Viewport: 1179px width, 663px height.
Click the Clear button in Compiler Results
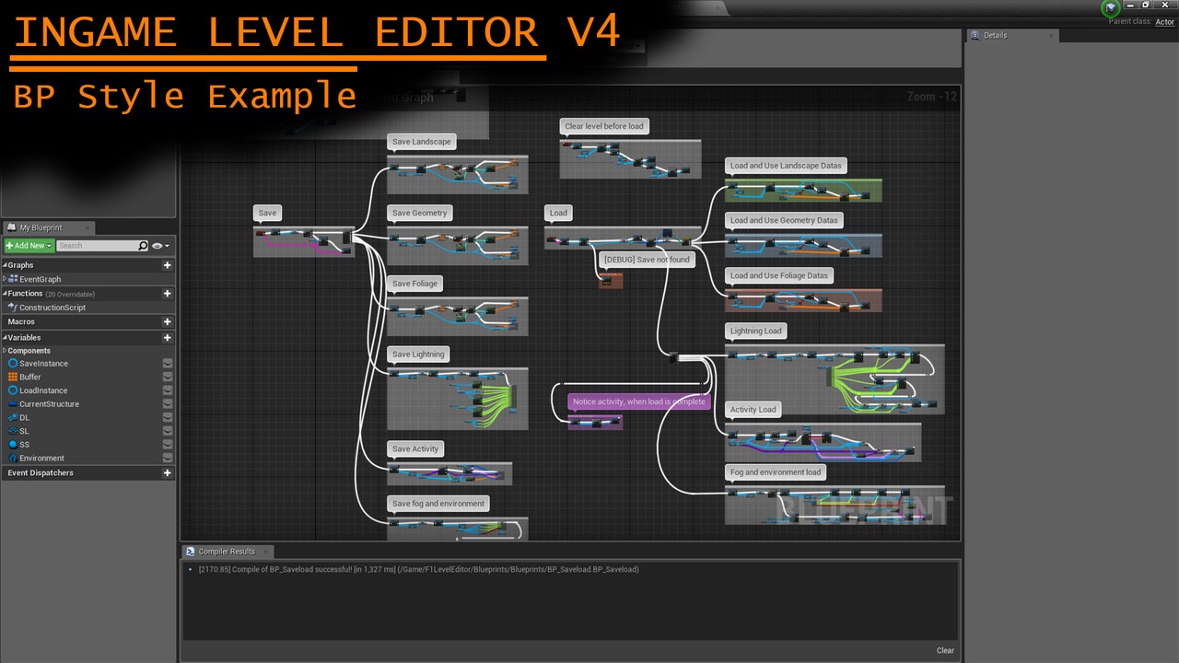[945, 650]
